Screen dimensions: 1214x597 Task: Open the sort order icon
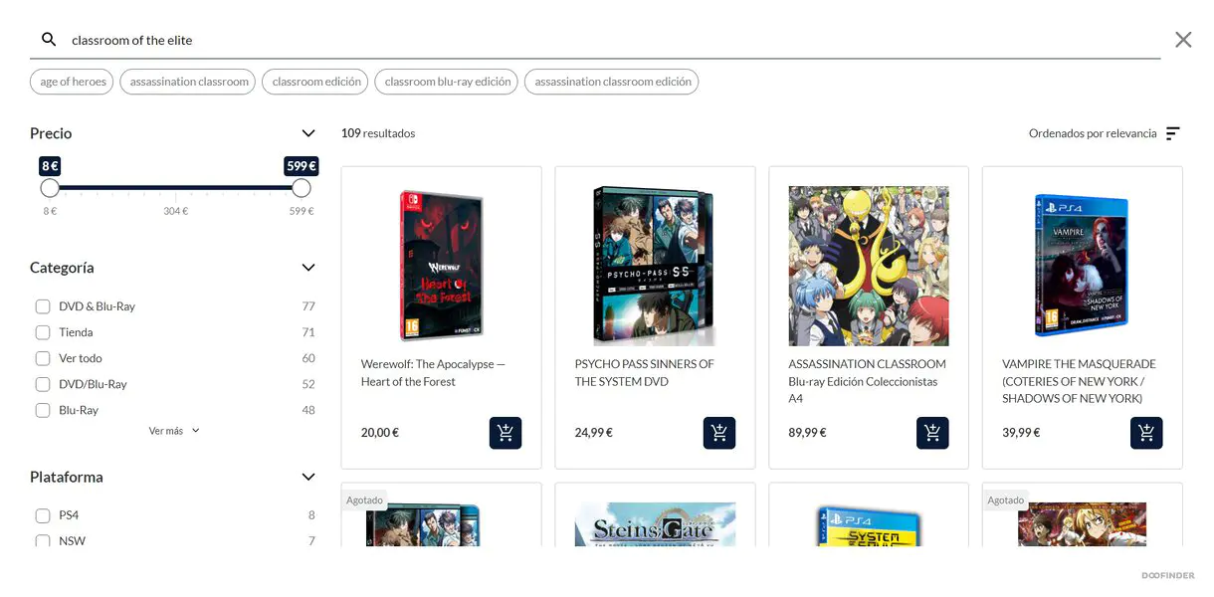[x=1173, y=133]
